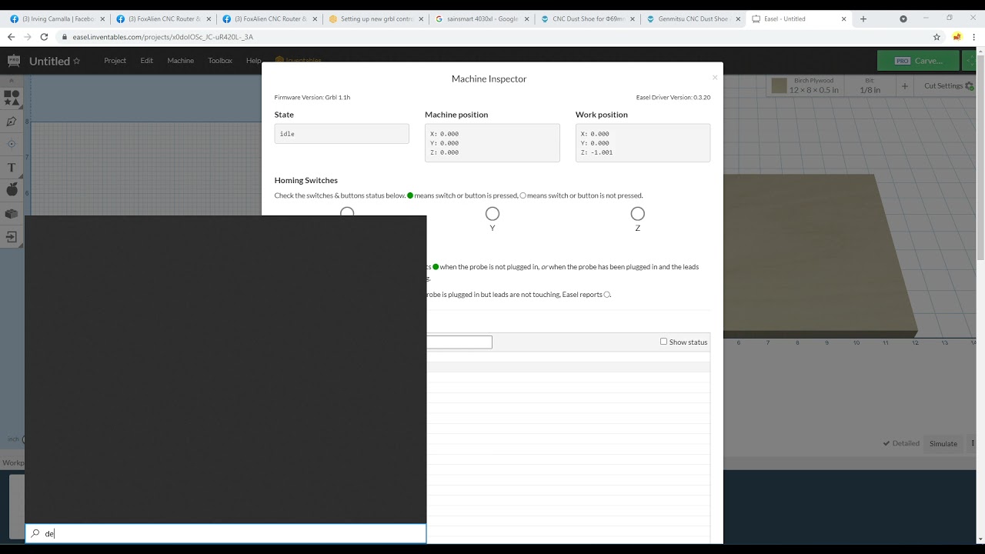Click the Machine position readout box
Viewport: 985px width, 554px height.
point(492,143)
